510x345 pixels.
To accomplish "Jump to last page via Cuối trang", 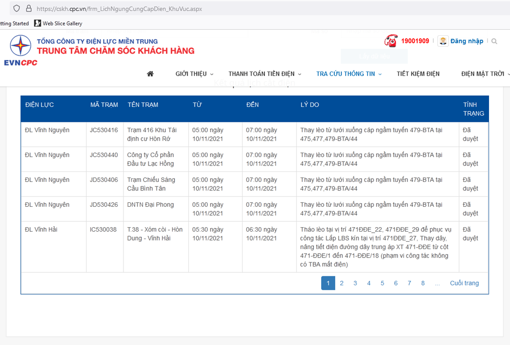I will (x=464, y=283).
